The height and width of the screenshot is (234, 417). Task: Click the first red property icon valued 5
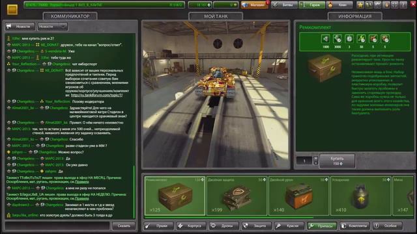pyautogui.click(x=373, y=39)
